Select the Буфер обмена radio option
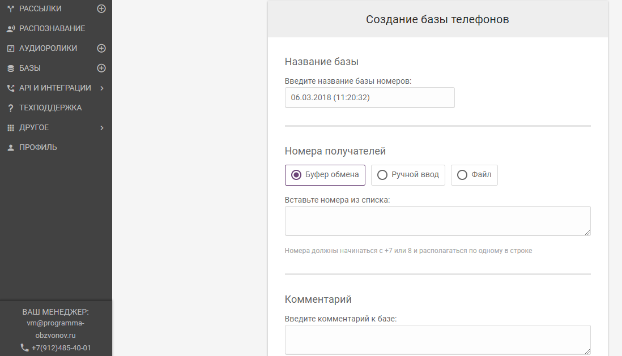Image resolution: width=622 pixels, height=356 pixels. pyautogui.click(x=296, y=175)
